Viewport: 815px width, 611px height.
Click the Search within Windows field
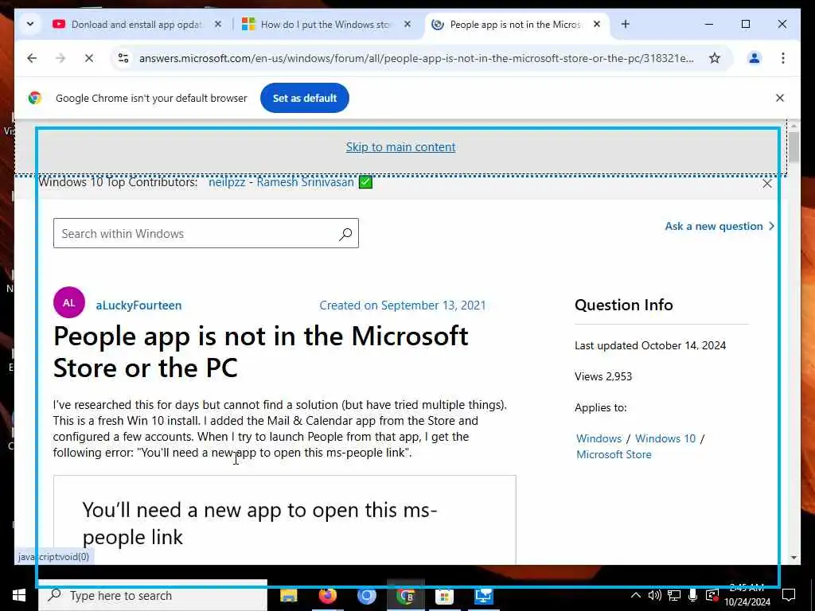(206, 233)
